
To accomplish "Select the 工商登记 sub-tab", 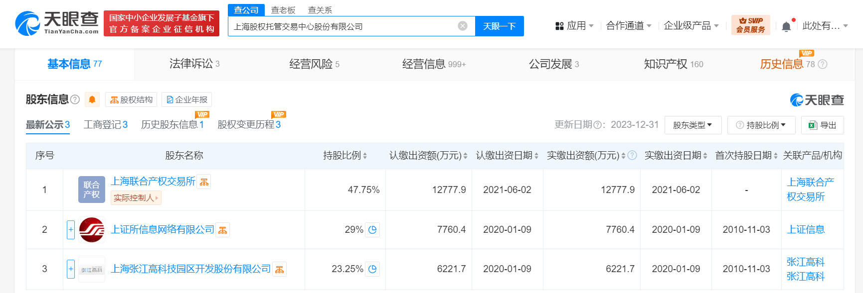I will pos(106,125).
